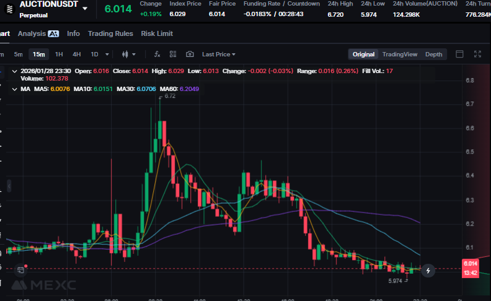Click the Funding Rate / Countdown label
This screenshot has height=301, width=491.
click(281, 4)
